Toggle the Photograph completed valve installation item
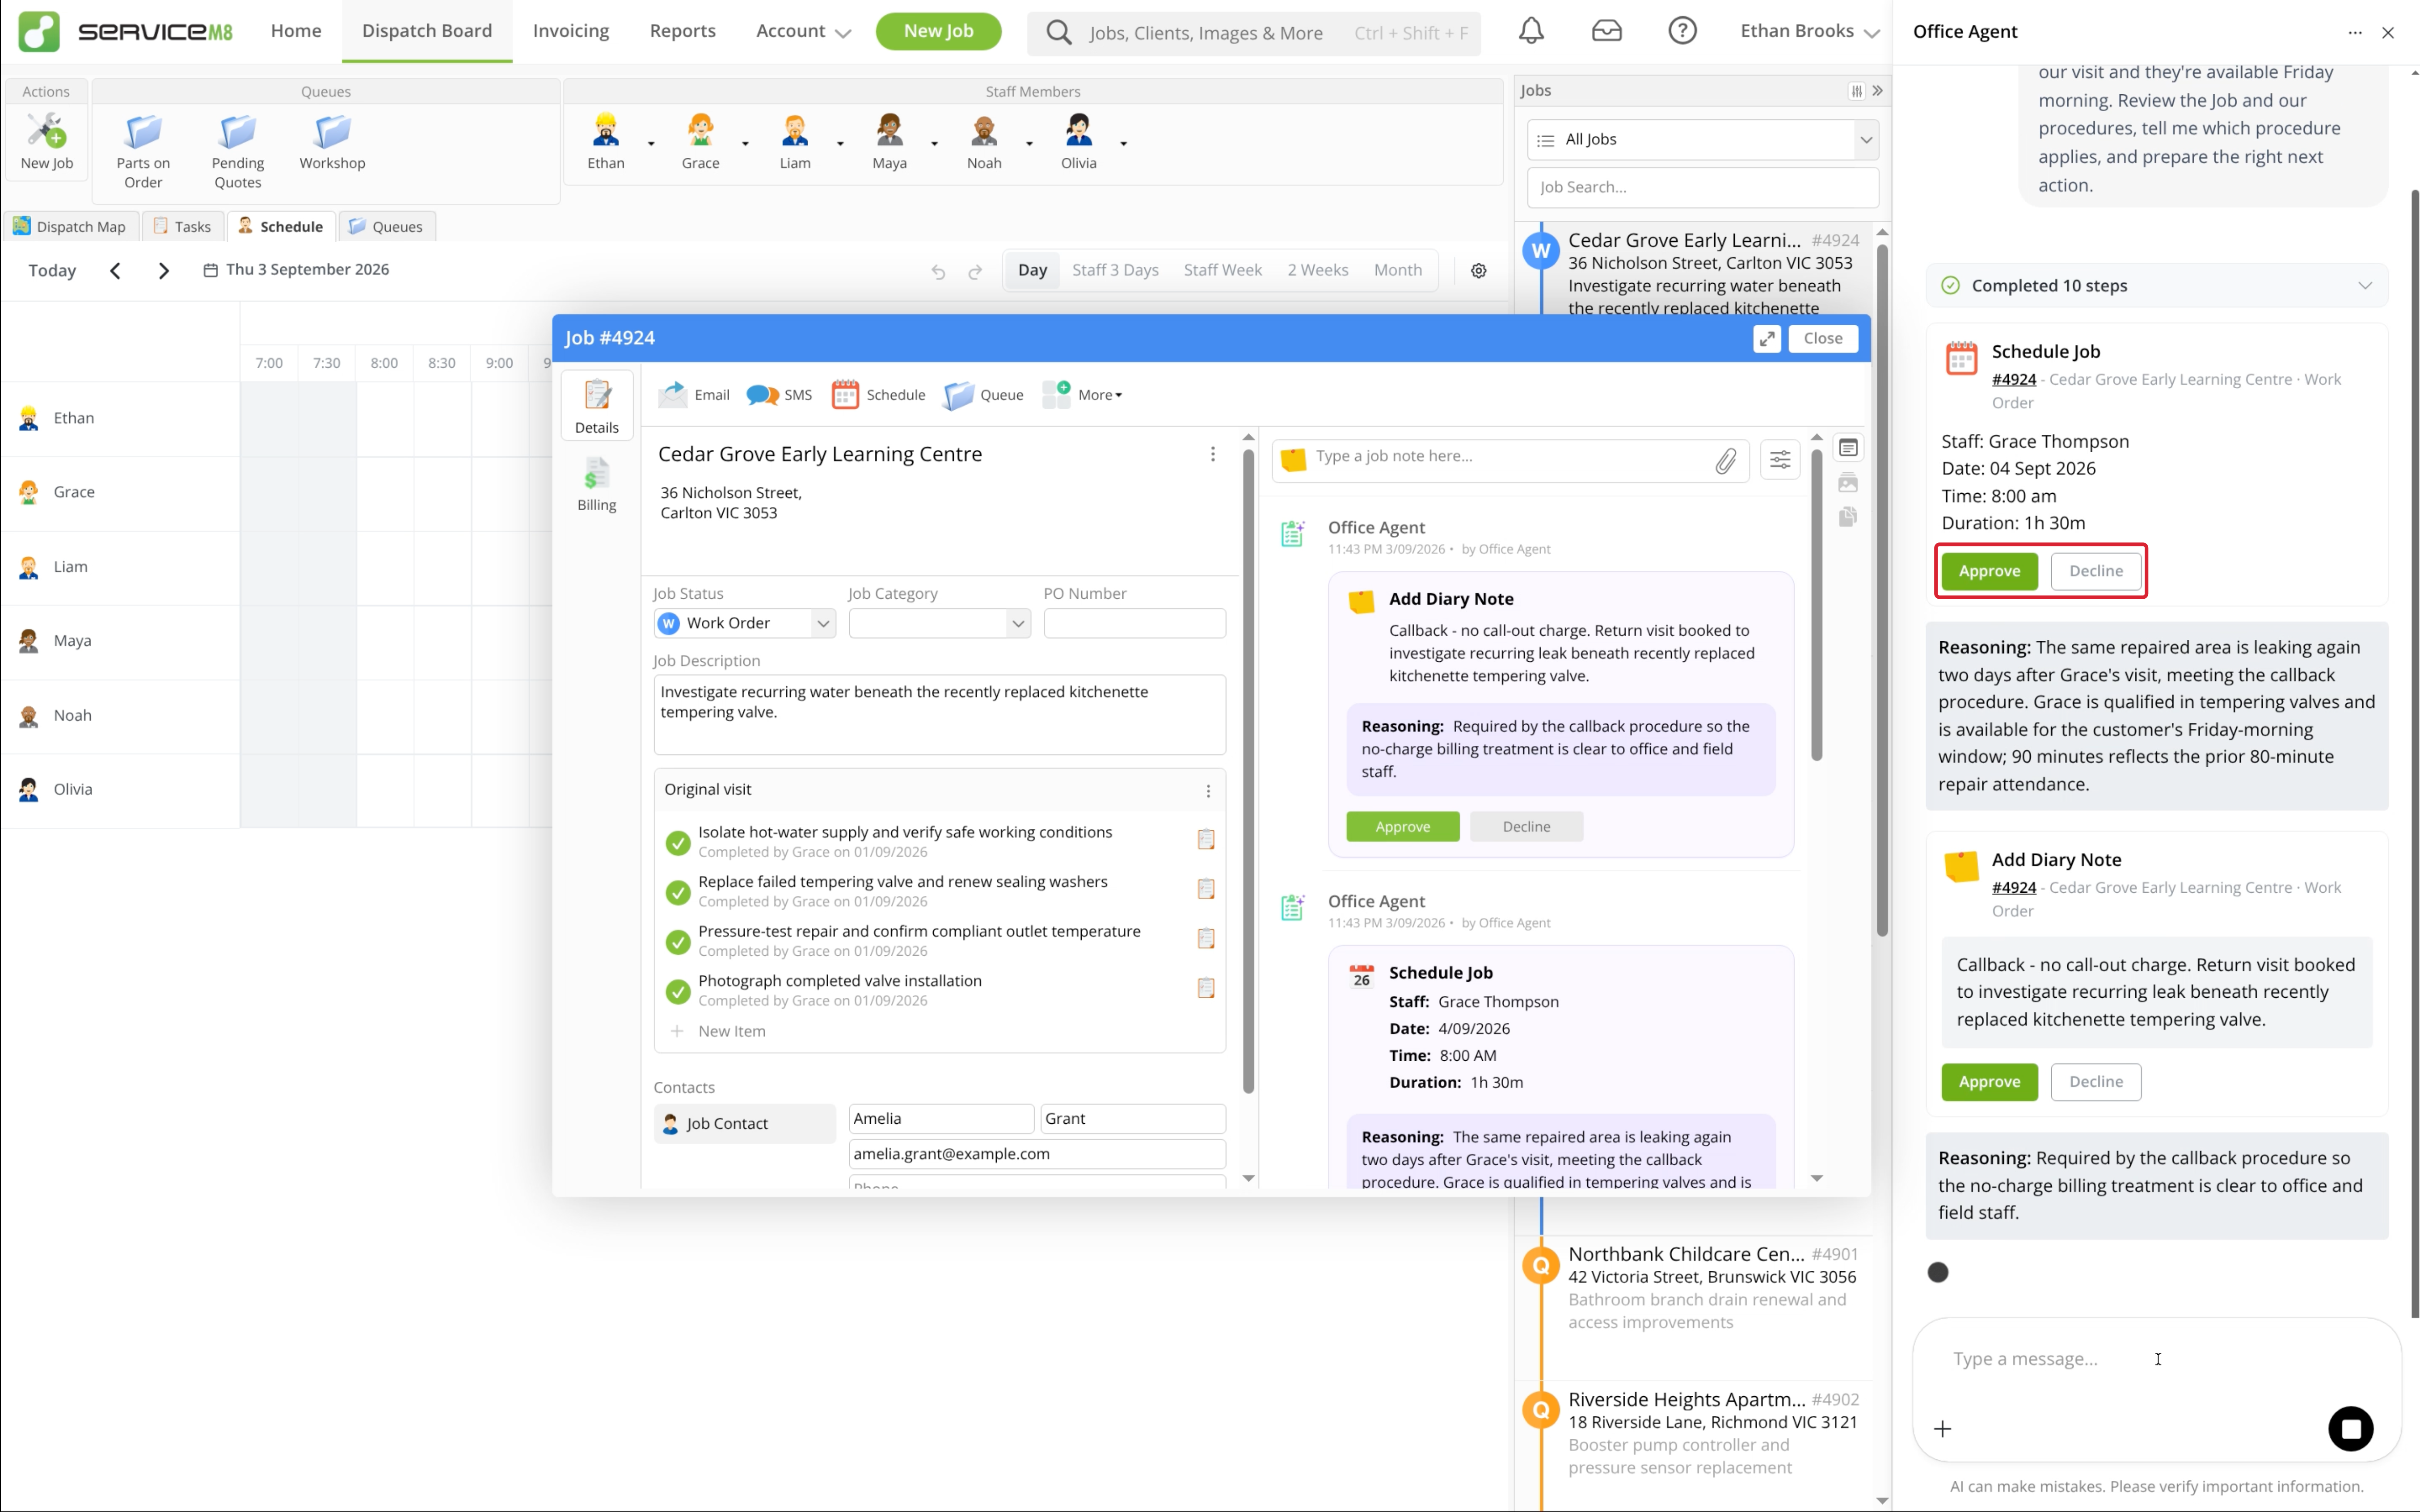Viewport: 2420px width, 1512px height. click(677, 991)
